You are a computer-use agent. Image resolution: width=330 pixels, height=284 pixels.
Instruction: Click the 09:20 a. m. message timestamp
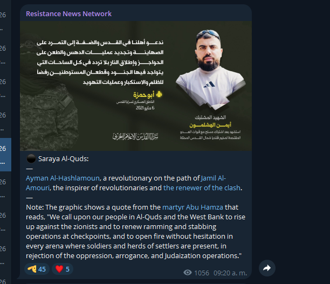click(x=230, y=273)
